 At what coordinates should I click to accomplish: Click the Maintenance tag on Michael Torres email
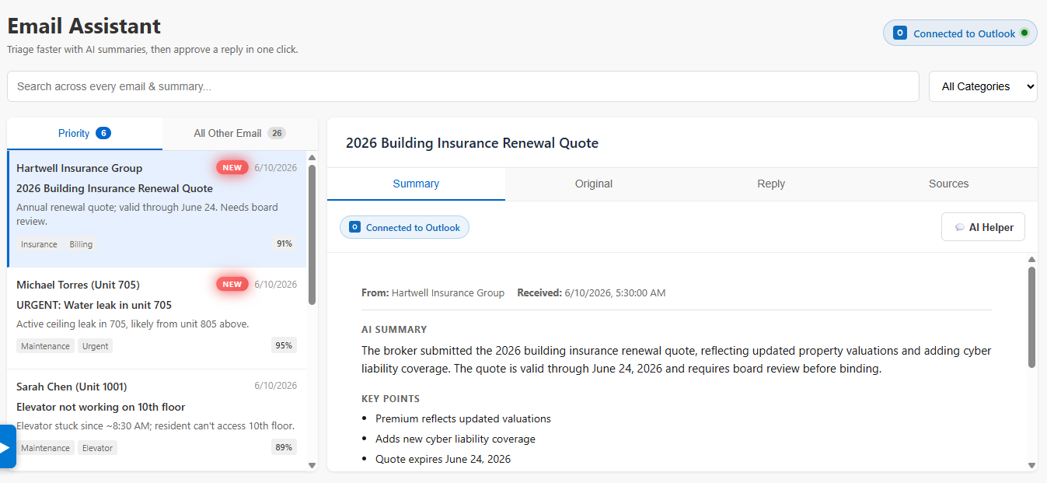(x=45, y=346)
